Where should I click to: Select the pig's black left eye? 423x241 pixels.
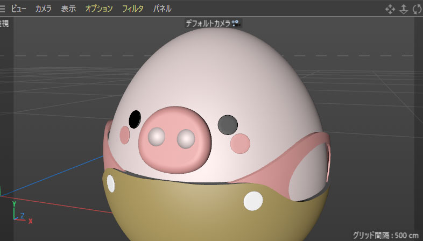coord(135,119)
